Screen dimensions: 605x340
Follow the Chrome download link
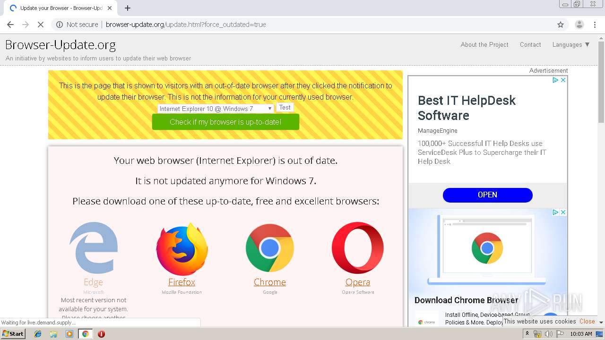(x=270, y=282)
